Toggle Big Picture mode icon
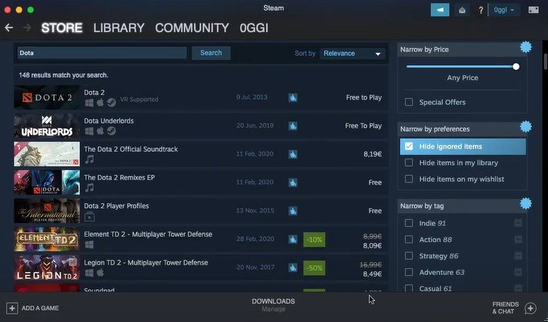The width and height of the screenshot is (548, 322). pos(533,10)
